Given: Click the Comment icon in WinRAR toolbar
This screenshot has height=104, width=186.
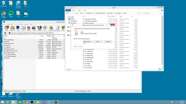Looking at the screenshot, I should point(58,28).
